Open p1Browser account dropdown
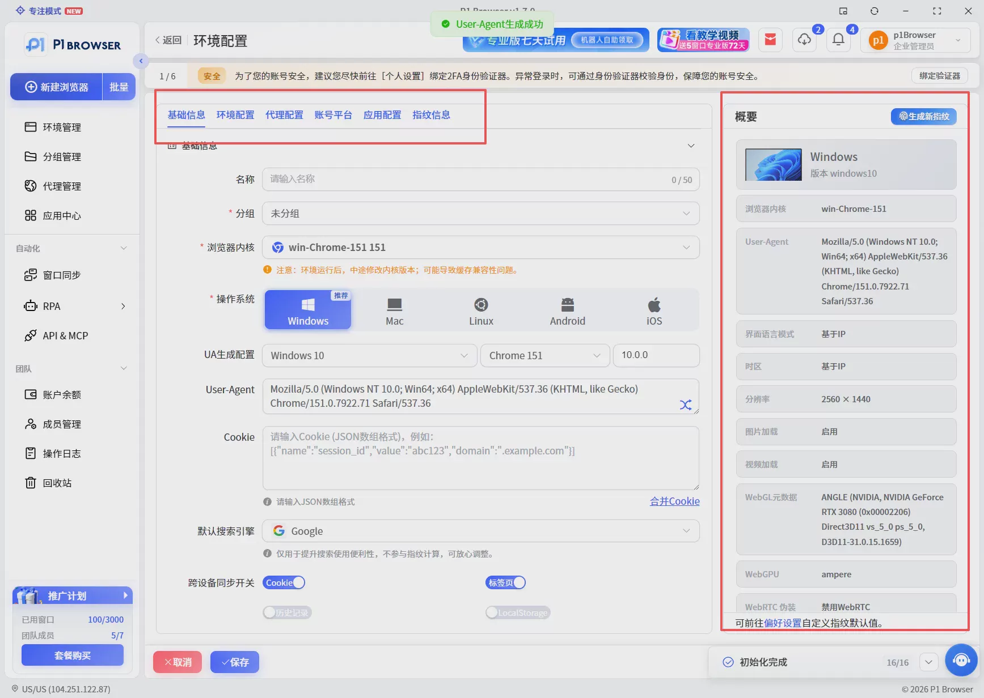 tap(915, 40)
